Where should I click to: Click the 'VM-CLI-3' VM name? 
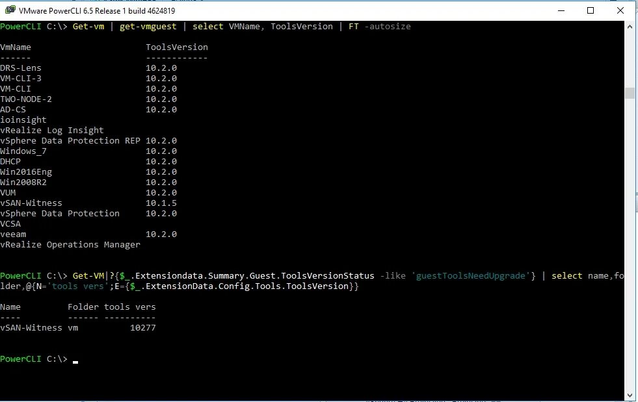(21, 79)
